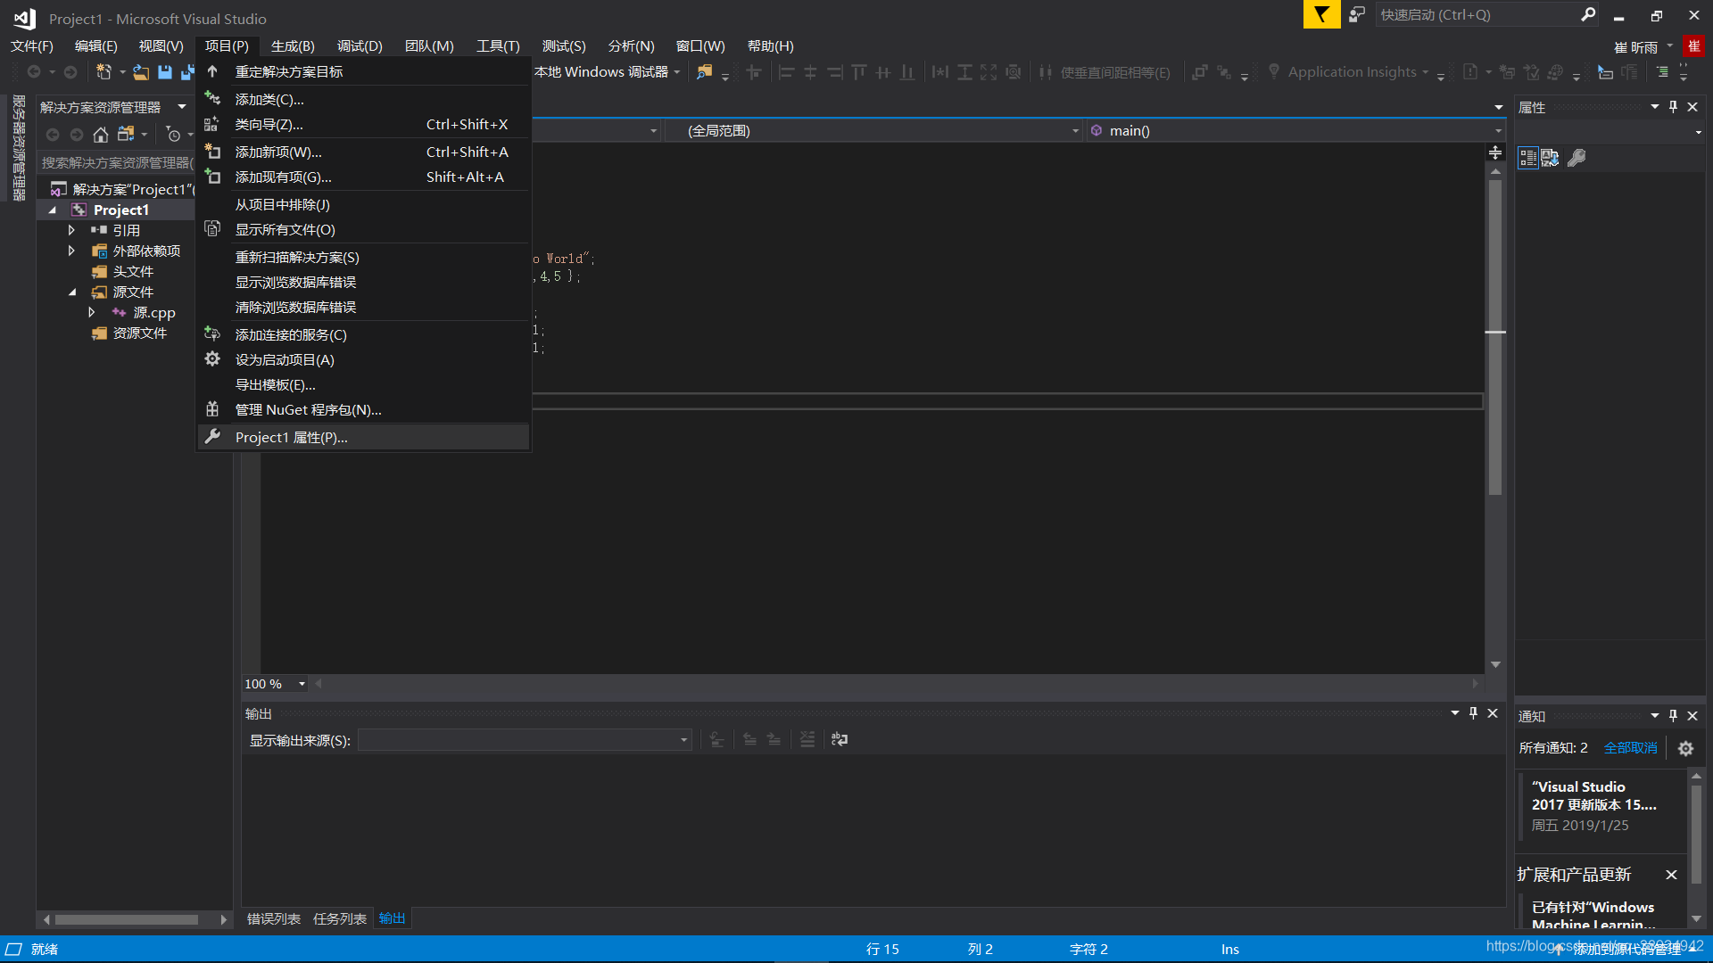Pin the Properties panel with pushpin icon
This screenshot has height=963, width=1713.
[x=1673, y=107]
